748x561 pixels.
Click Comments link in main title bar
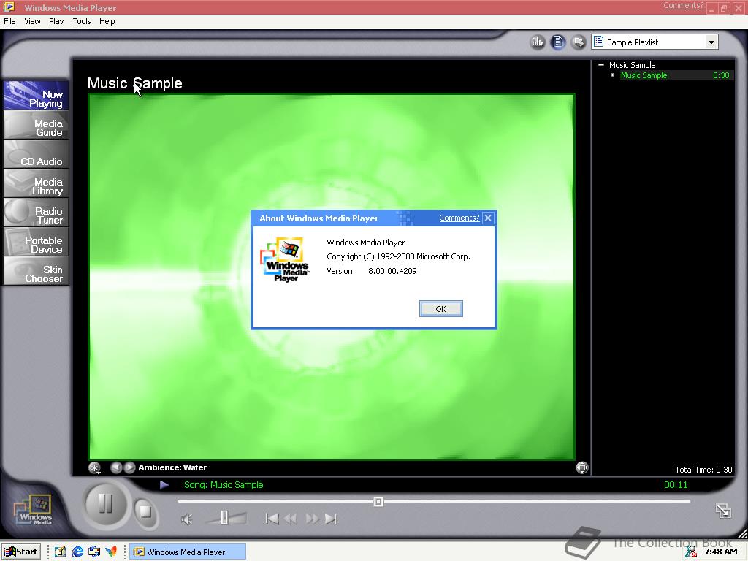pyautogui.click(x=683, y=6)
